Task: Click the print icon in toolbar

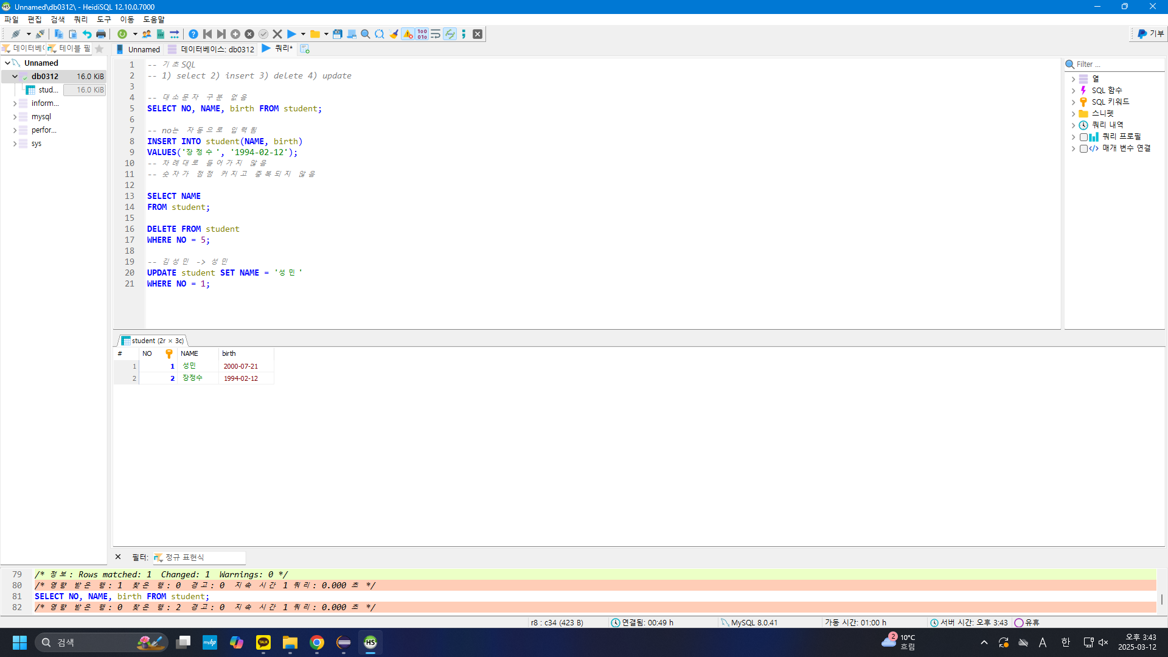Action: coord(101,34)
